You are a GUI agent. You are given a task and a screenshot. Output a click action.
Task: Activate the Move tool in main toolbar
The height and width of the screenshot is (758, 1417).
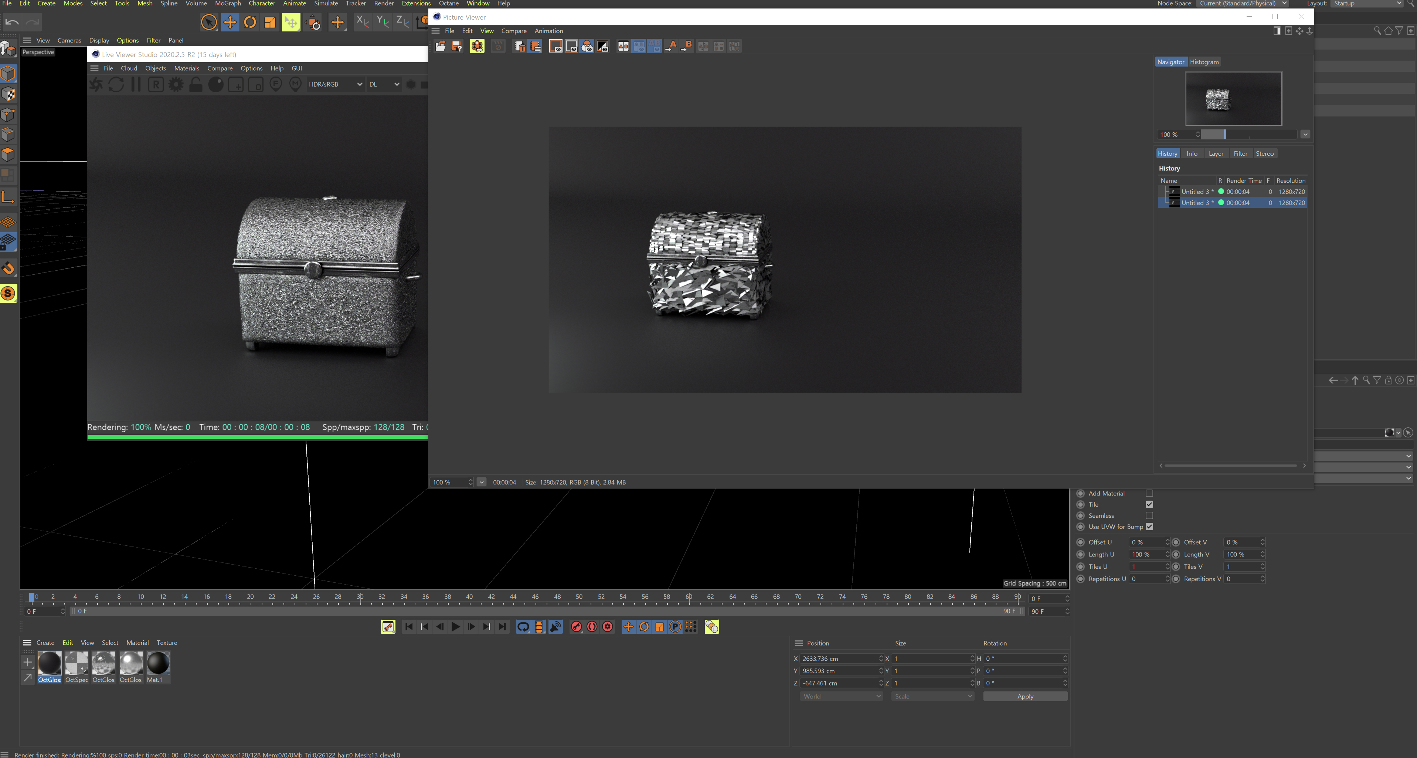230,22
